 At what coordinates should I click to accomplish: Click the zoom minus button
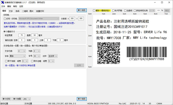[x=151, y=10]
